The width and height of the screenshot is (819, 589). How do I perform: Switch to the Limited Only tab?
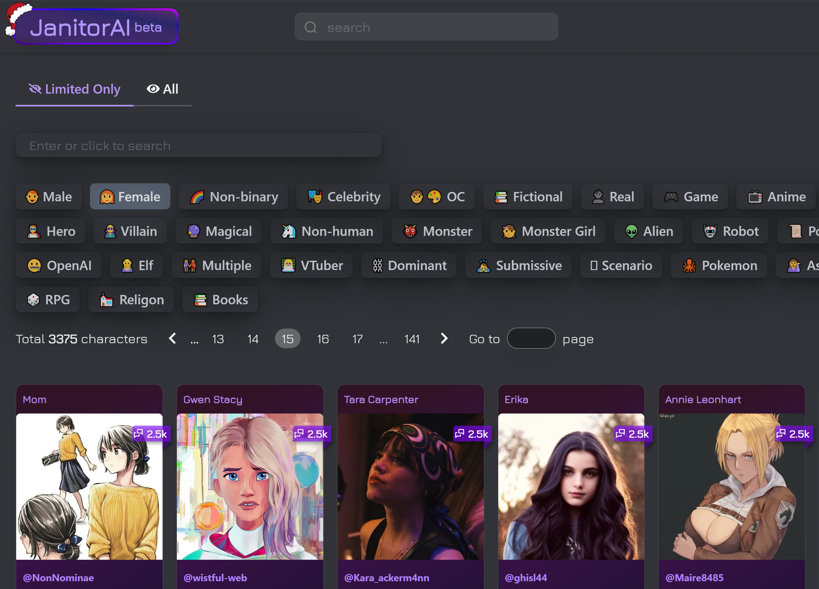coord(74,89)
